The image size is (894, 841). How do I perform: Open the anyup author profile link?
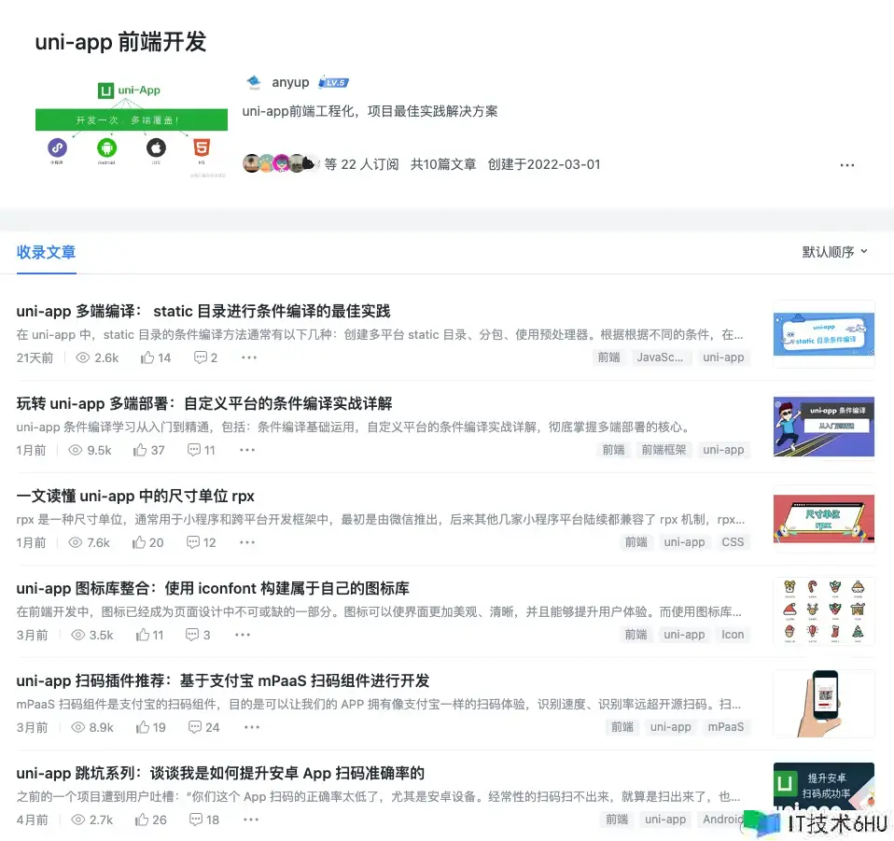290,83
